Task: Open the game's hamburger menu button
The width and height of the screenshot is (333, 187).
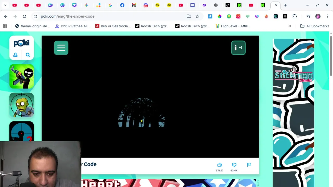Action: click(x=61, y=48)
